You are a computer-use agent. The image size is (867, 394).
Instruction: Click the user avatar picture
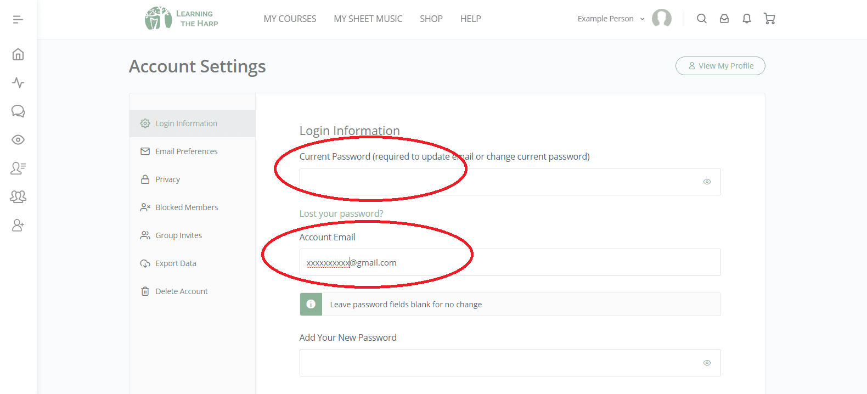(662, 18)
